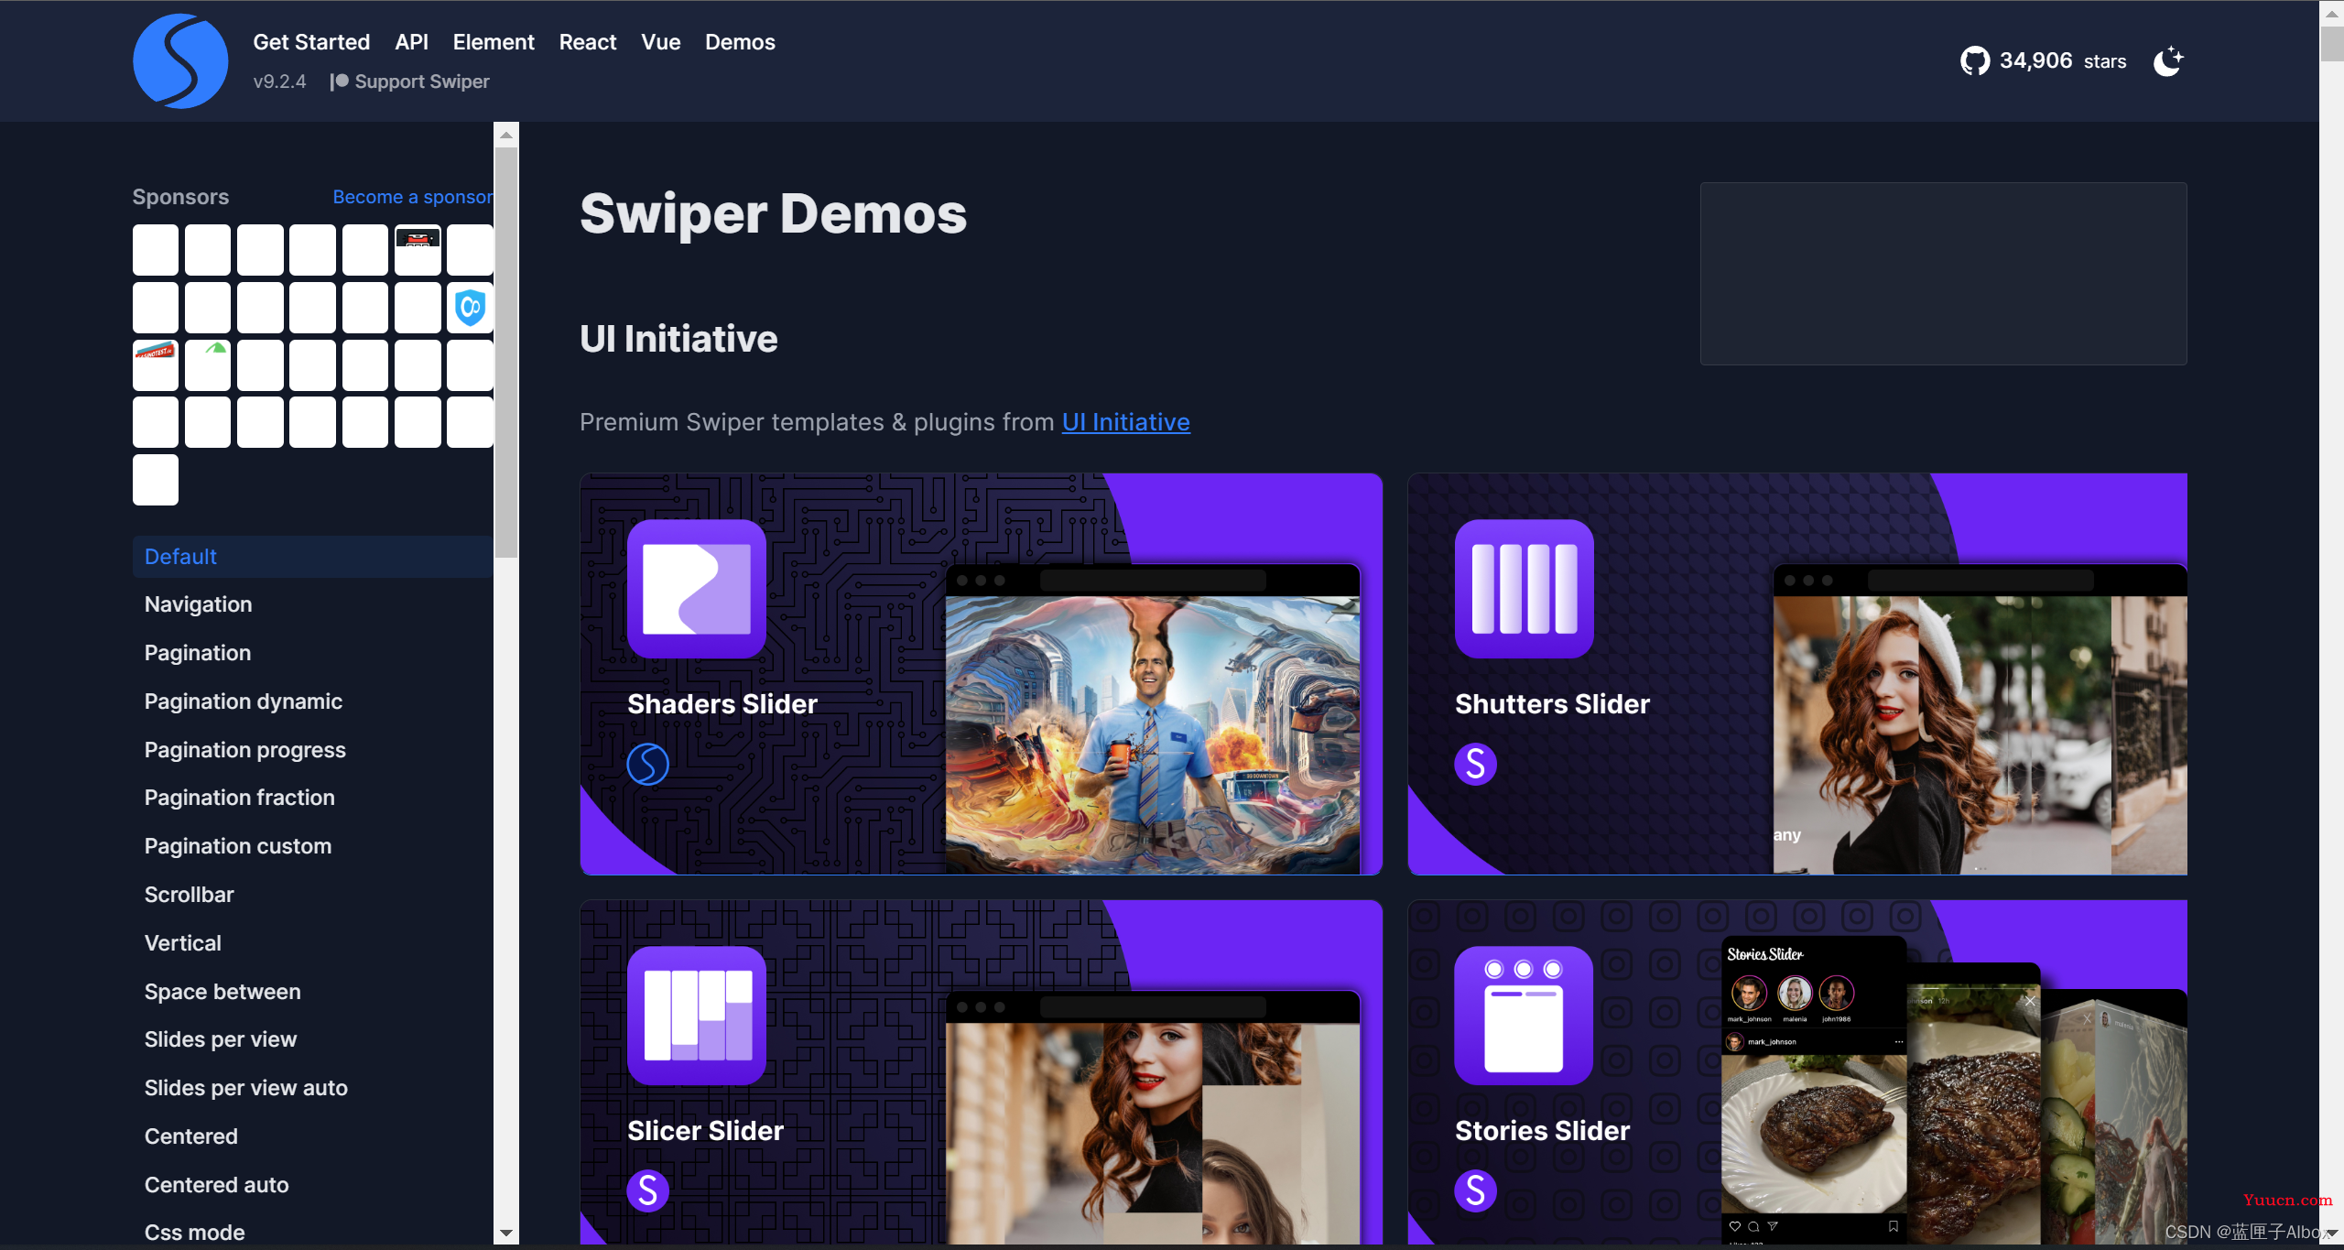Screen dimensions: 2344x1250
Task: Open the React menu item
Action: click(588, 42)
